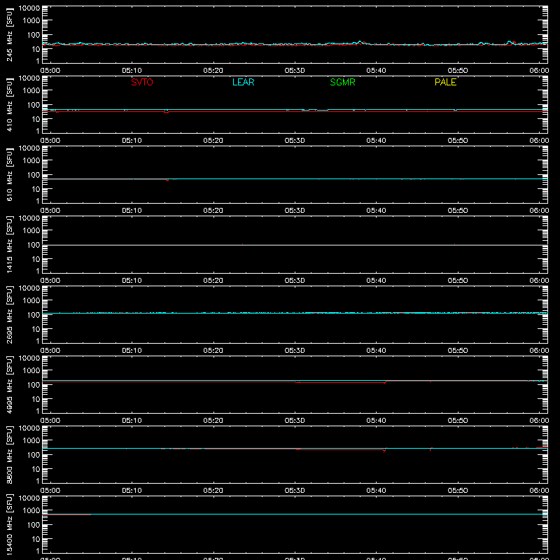
Task: Click the 100 y-axis label of 245 MHz panel
Action: click(x=34, y=35)
